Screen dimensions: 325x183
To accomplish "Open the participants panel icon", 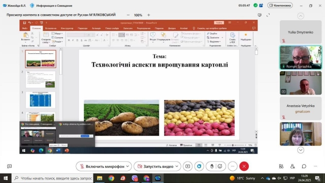I will [x=292, y=166].
